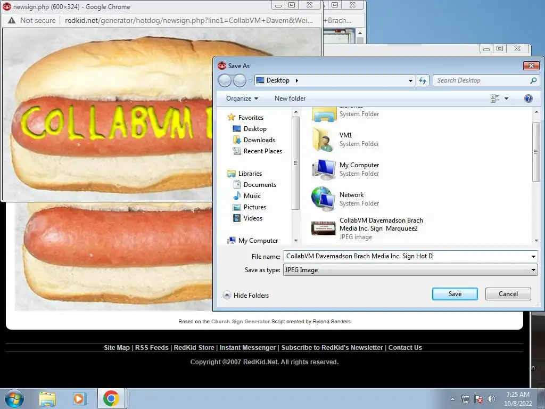
Task: Select Libraries header in navigation pane
Action: click(x=244, y=174)
